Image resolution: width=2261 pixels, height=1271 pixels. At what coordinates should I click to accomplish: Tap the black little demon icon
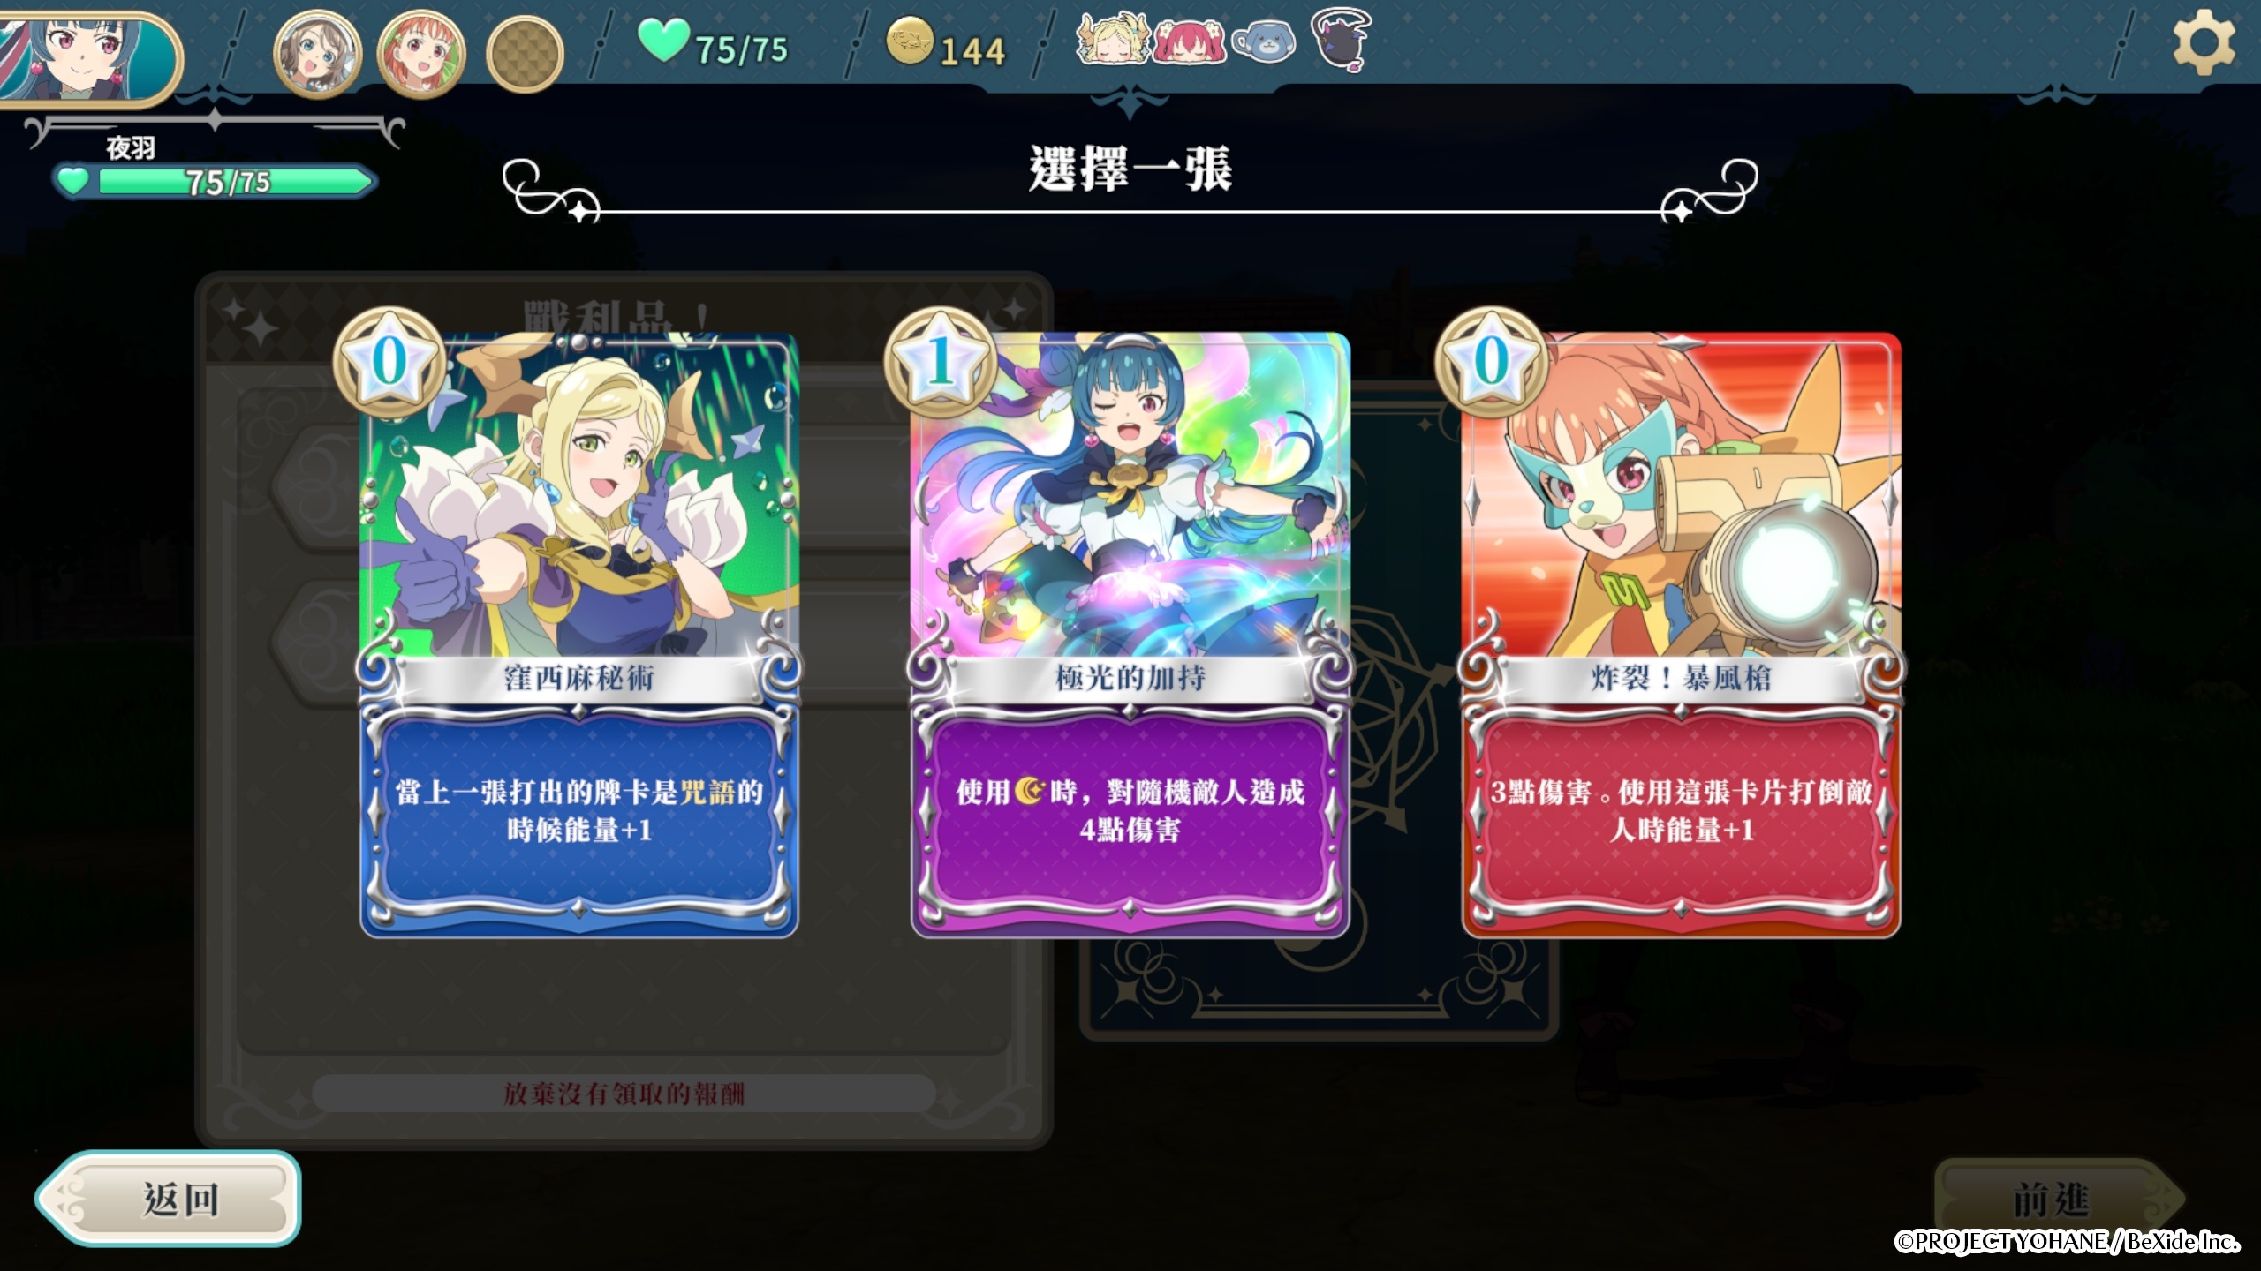[x=1341, y=39]
